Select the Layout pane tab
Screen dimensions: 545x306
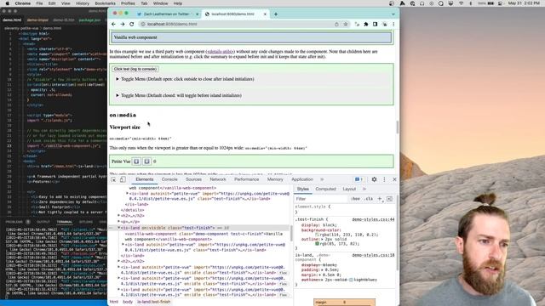click(x=349, y=189)
